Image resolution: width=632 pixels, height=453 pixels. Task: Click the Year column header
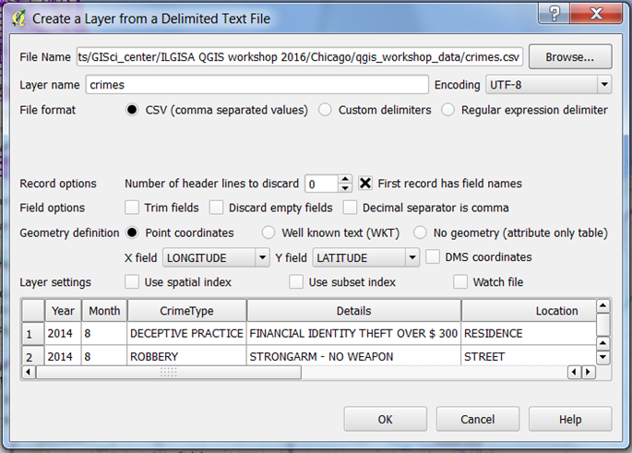64,311
